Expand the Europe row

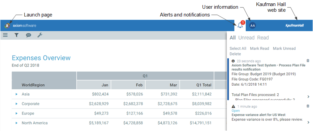pos(17,114)
